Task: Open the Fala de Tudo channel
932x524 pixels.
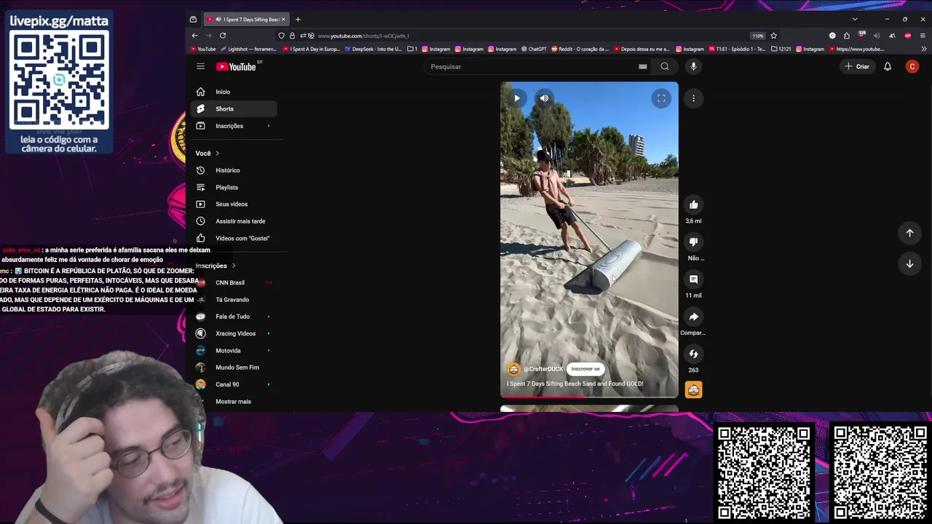Action: coord(234,317)
